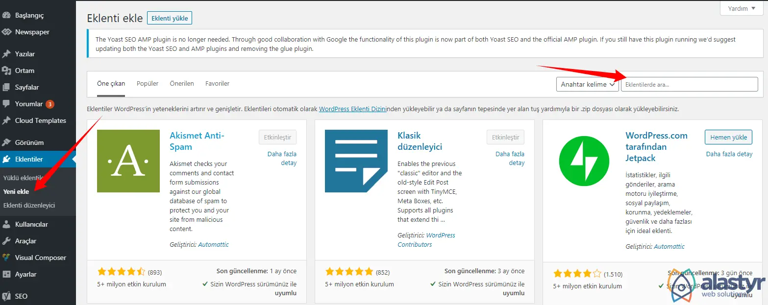Click the Eklenti yükle button
Screen dimensions: 768x305
(169, 18)
